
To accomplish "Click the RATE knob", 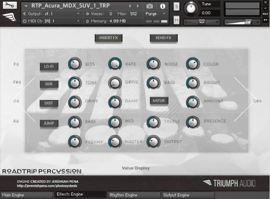I will (x=115, y=64).
